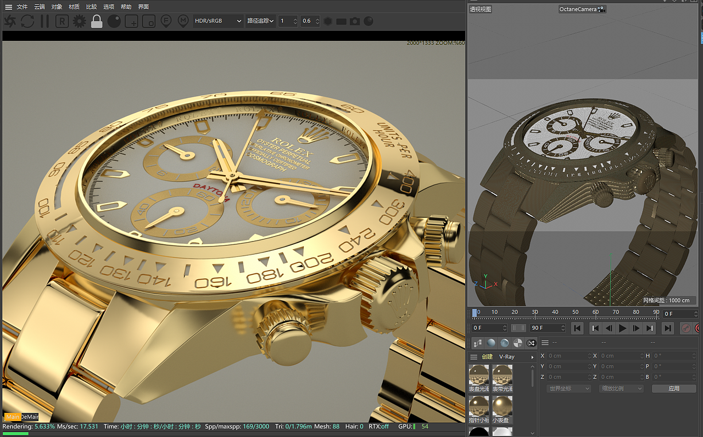Click the glossy blue sphere icon
Viewport: 703px width, 437px height.
pyautogui.click(x=504, y=343)
